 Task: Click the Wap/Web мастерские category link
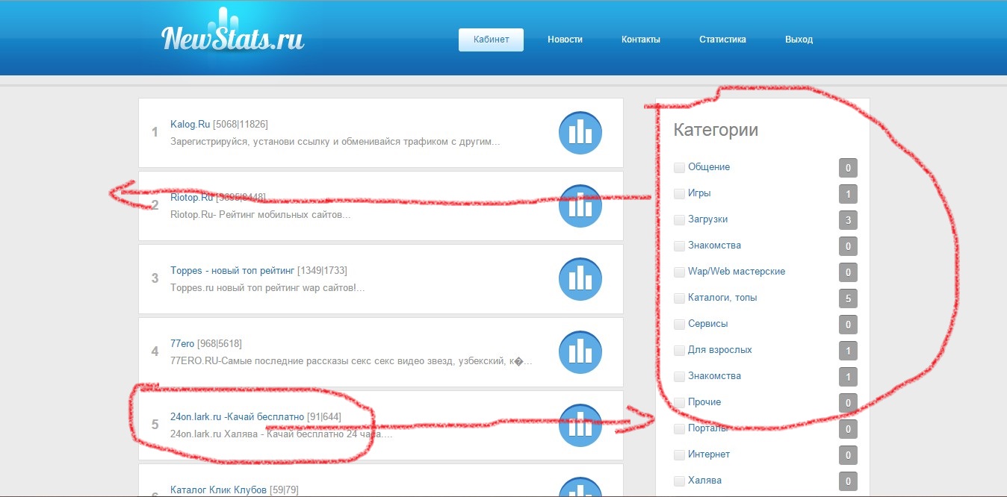coord(736,272)
